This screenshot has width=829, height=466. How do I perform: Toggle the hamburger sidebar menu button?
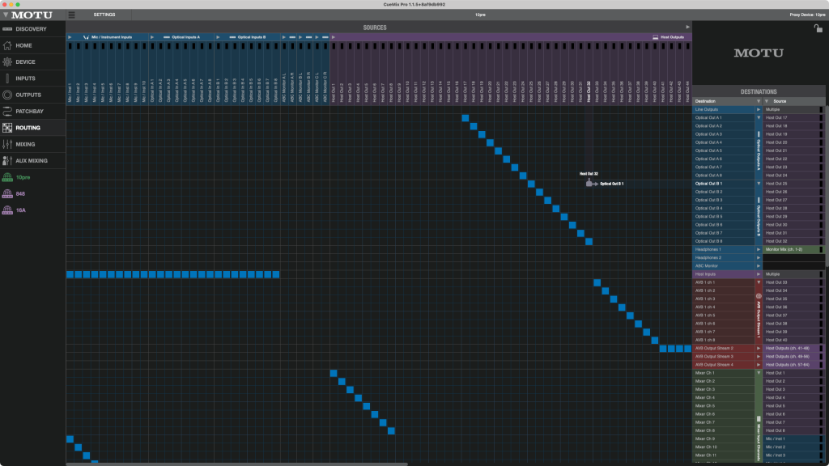tap(72, 15)
